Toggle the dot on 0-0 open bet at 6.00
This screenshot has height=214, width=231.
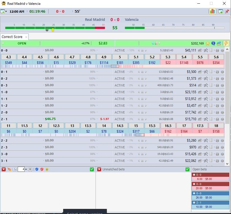(x=194, y=175)
